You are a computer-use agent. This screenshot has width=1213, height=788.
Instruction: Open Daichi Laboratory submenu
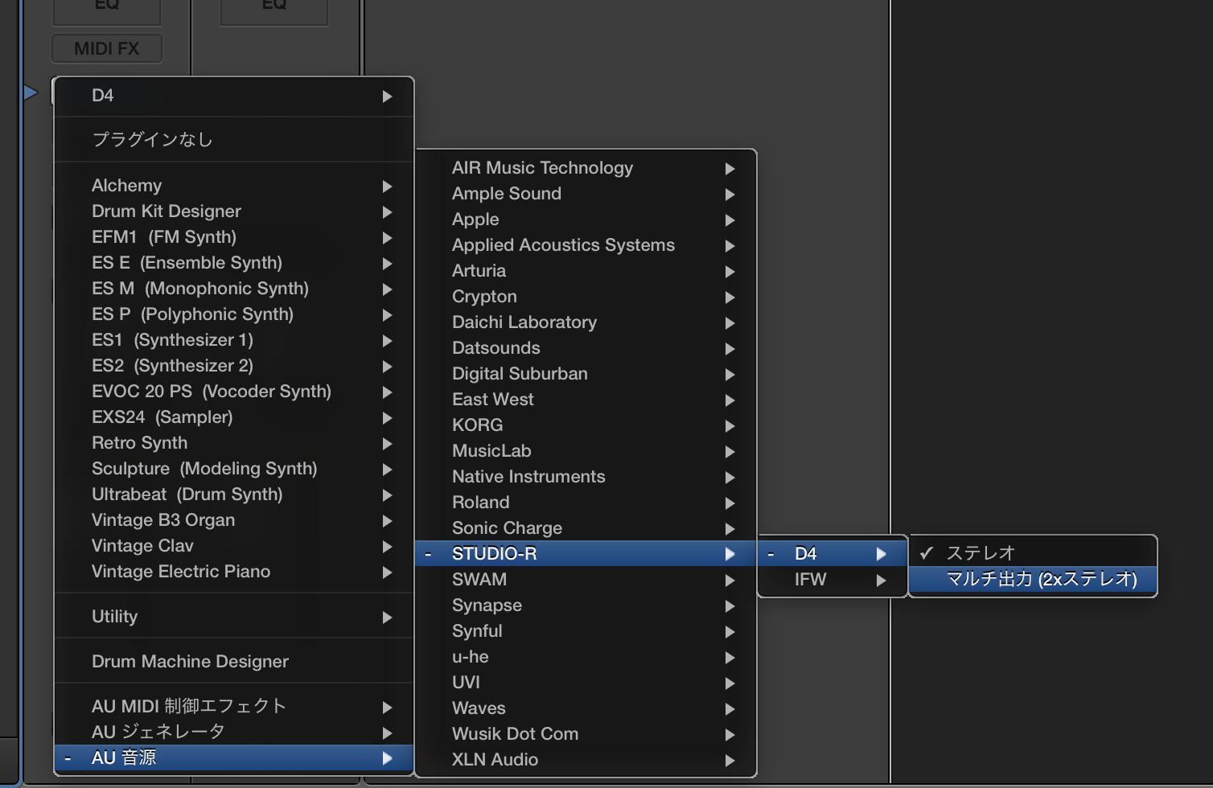pyautogui.click(x=586, y=322)
